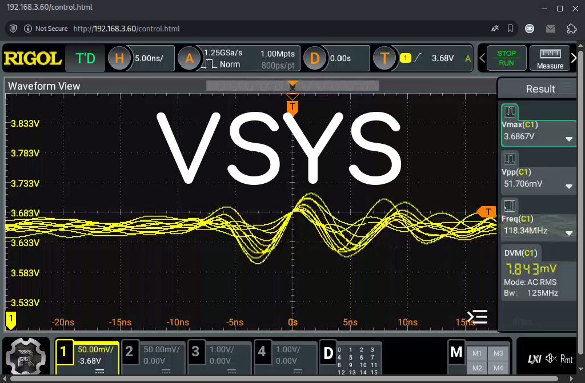Screen dimensions: 585x383
Task: Open the browser extensions puzzle icon
Action: [571, 29]
